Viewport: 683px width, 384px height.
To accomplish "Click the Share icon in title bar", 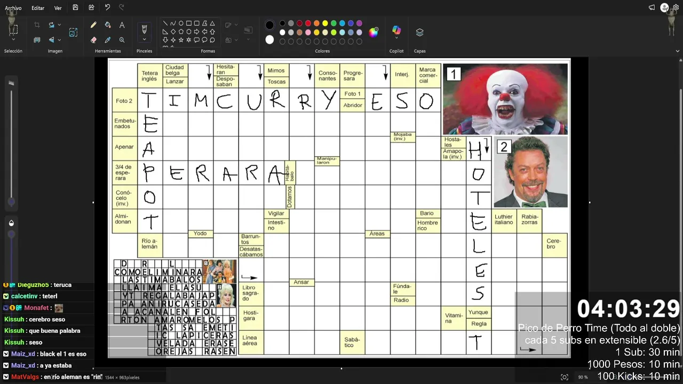I will (x=91, y=7).
